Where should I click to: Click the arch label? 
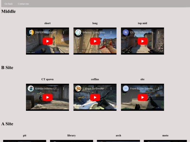click(x=118, y=135)
